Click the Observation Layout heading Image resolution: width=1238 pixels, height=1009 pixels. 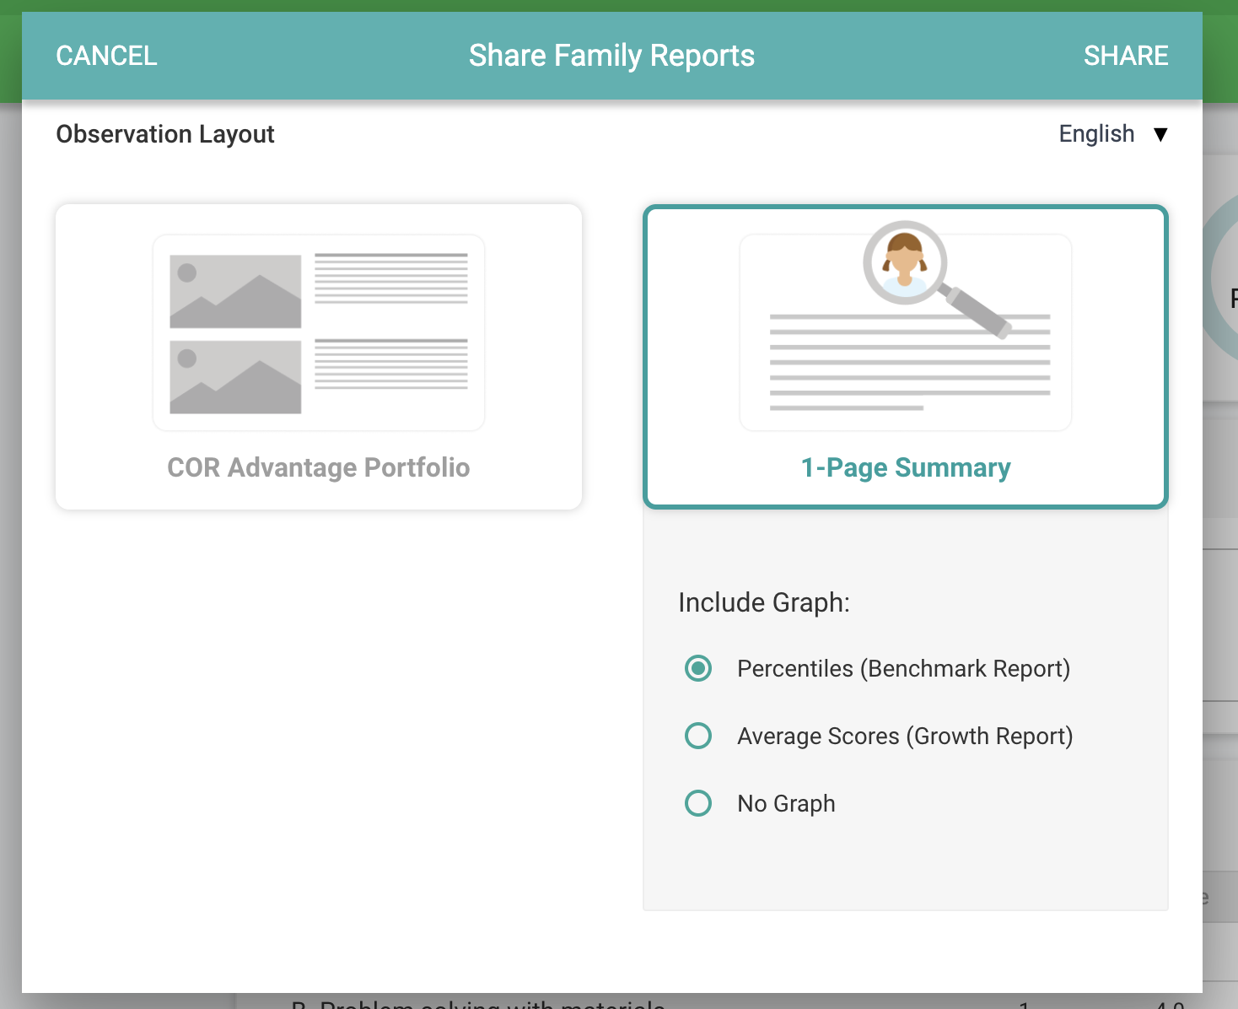click(165, 134)
